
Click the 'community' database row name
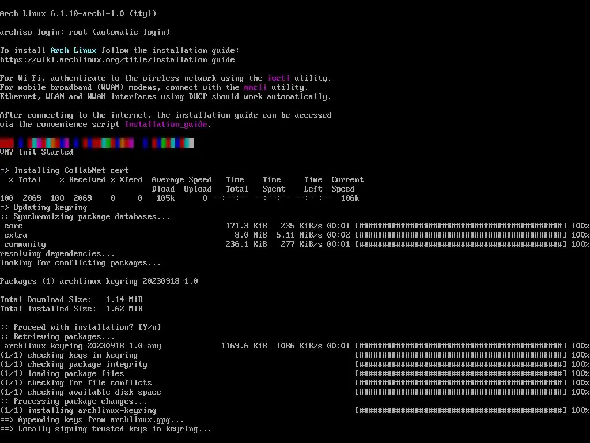[25, 245]
